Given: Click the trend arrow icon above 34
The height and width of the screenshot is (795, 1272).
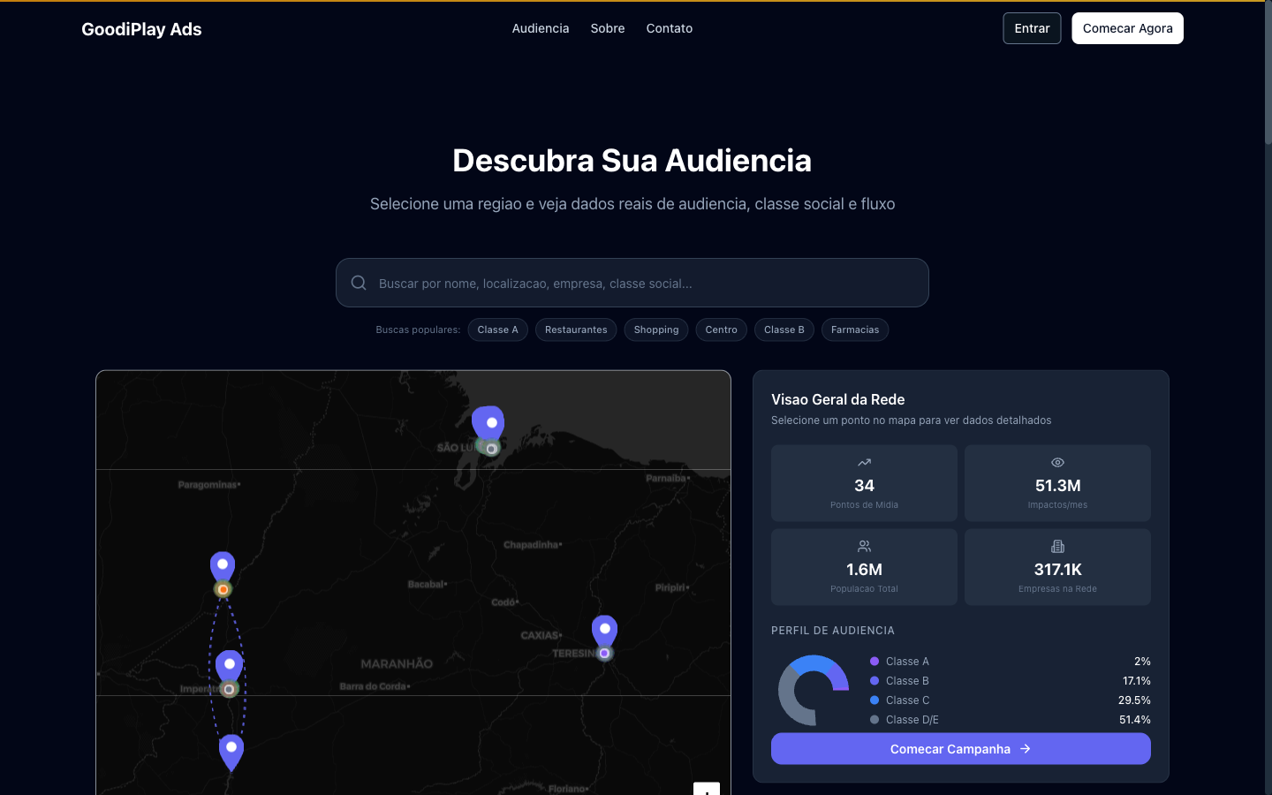Looking at the screenshot, I should [x=864, y=462].
